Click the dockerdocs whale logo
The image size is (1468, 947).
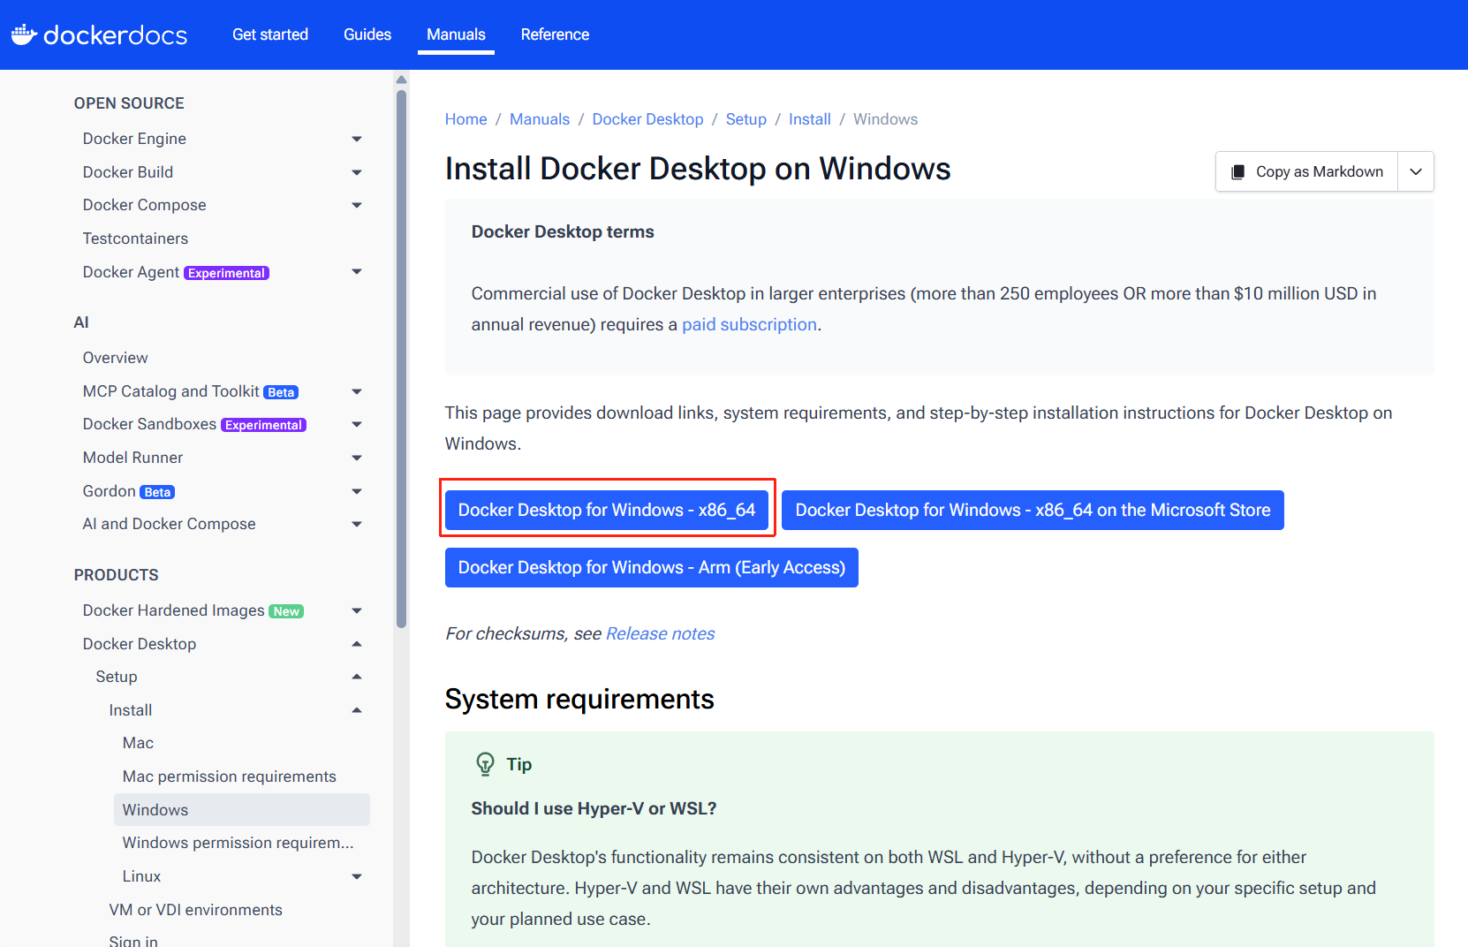pos(24,34)
